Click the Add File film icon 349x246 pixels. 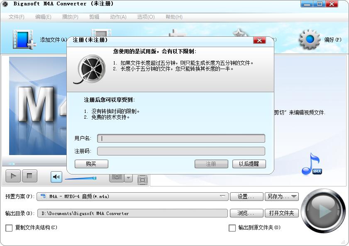[24, 39]
